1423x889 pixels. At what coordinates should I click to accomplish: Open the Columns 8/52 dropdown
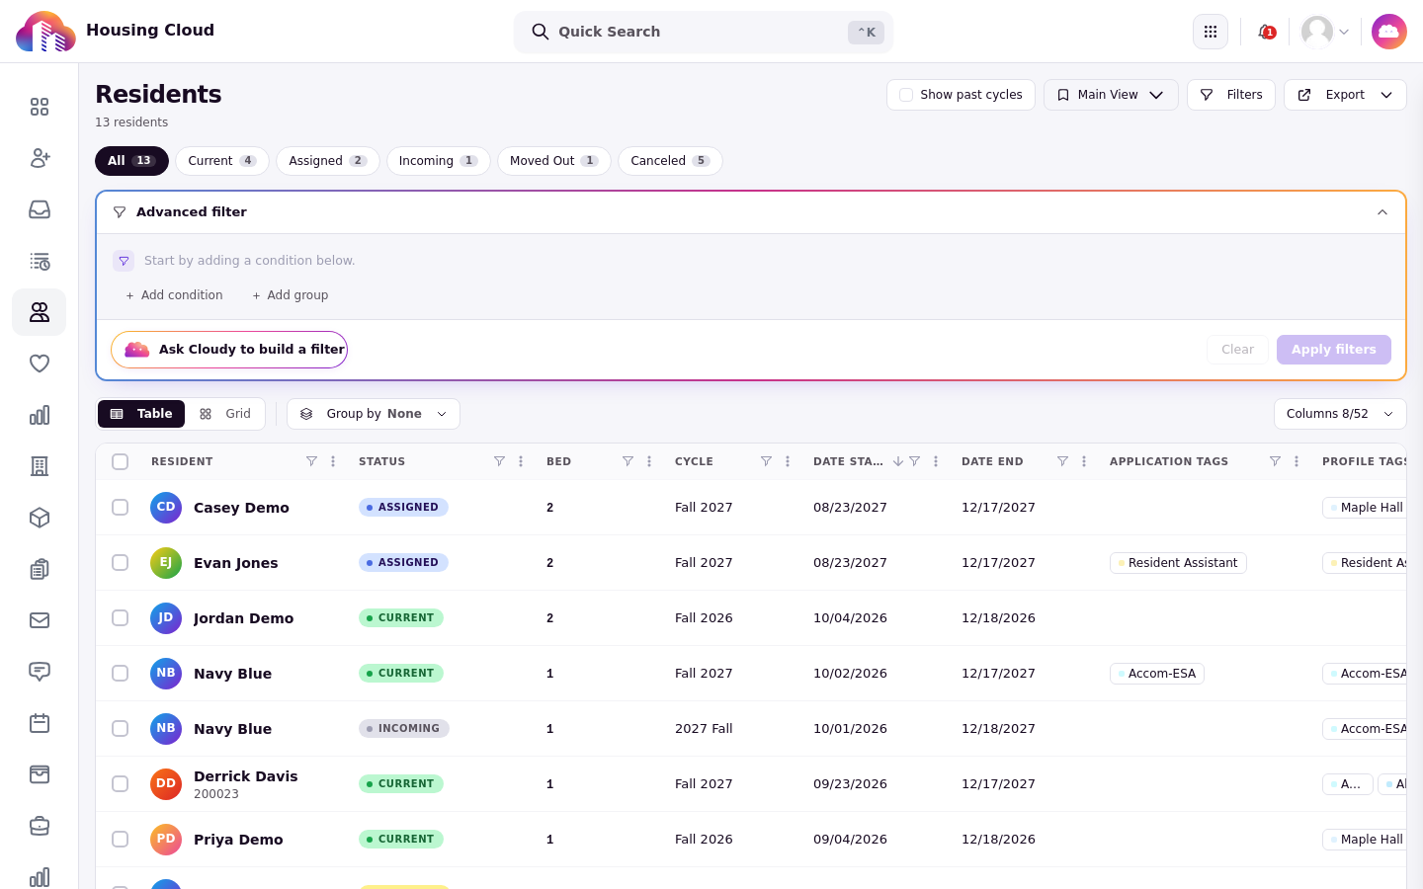point(1340,414)
